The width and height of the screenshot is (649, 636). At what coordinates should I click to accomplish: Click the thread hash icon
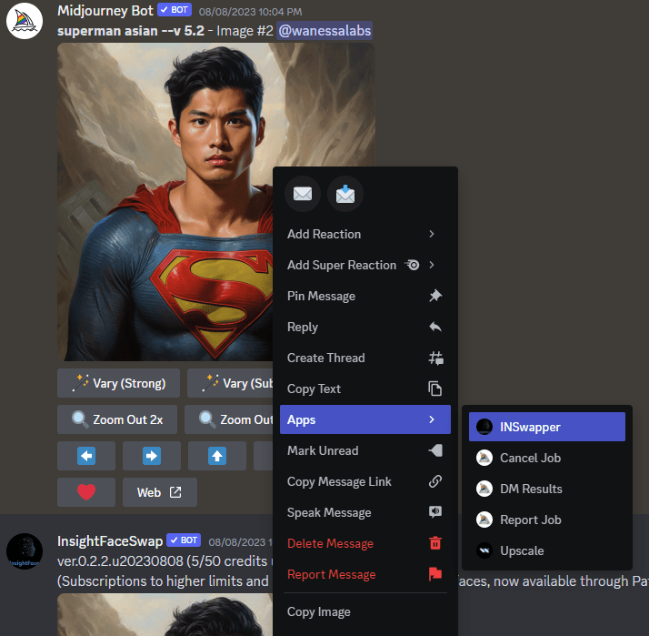(435, 358)
